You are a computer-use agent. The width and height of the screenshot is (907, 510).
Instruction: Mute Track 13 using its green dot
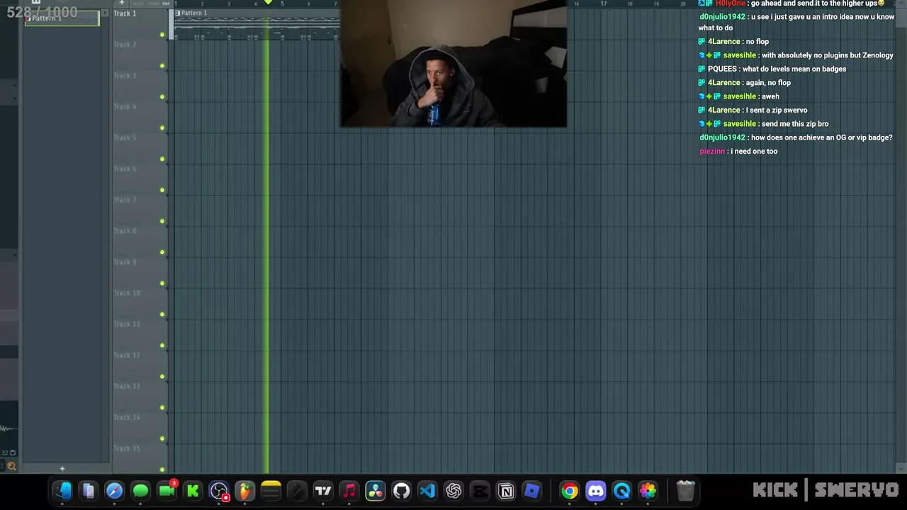pos(162,407)
